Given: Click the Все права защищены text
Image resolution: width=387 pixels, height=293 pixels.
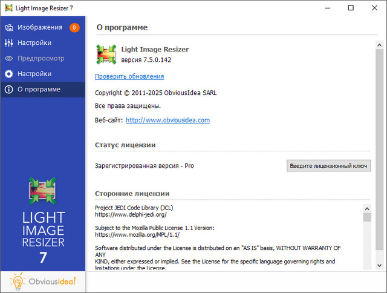Looking at the screenshot, I should click(x=128, y=106).
